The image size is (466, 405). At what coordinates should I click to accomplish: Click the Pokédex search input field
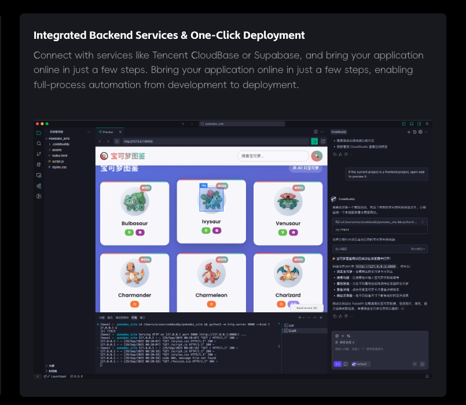pyautogui.click(x=273, y=156)
